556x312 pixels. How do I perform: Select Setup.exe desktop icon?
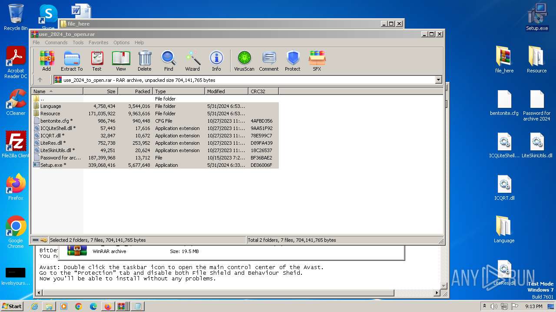537,17
